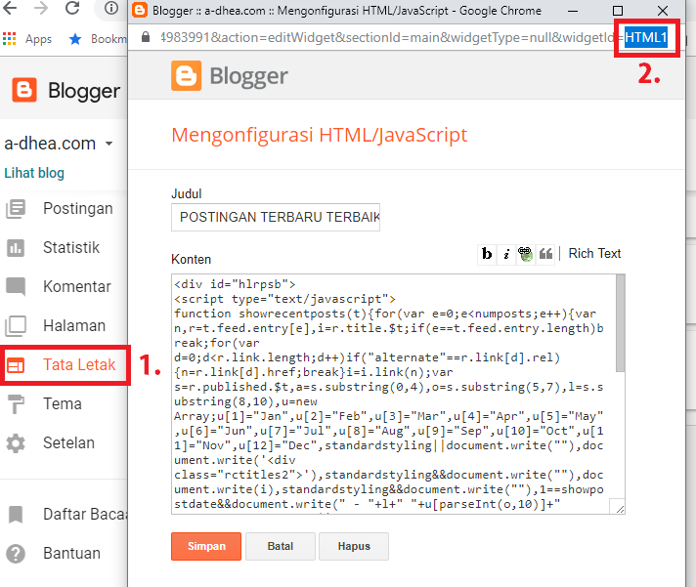The height and width of the screenshot is (587, 696).
Task: Expand the a-dhea.com blog dropdown
Action: (109, 144)
